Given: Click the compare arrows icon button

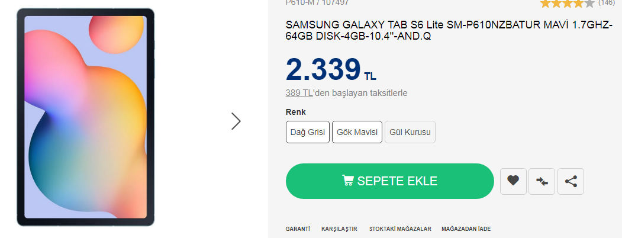Looking at the screenshot, I should pyautogui.click(x=542, y=181).
